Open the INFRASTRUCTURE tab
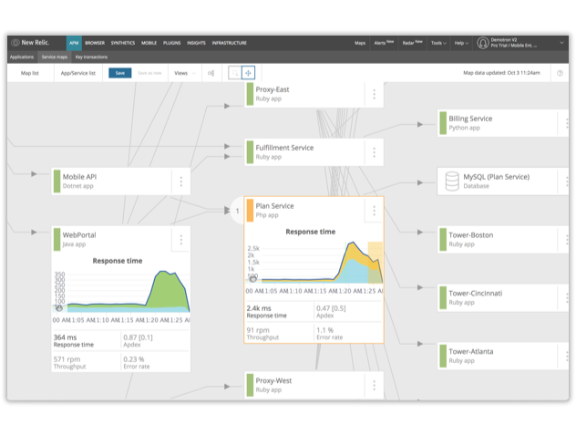The width and height of the screenshot is (576, 436). tap(230, 43)
